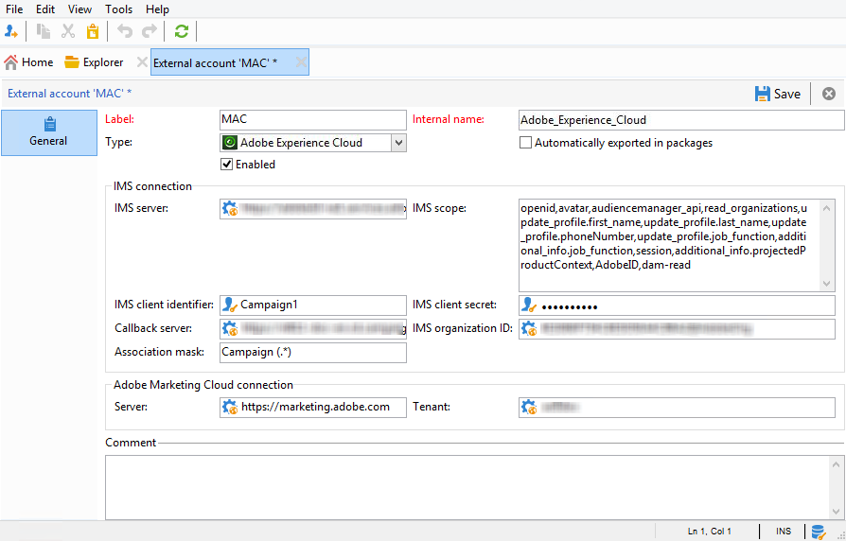Click the Association mask field
This screenshot has width=846, height=541.
click(x=313, y=353)
